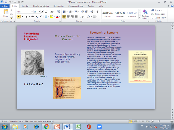
Task: Toggle bold (N) formatting
Action: (18, 17)
